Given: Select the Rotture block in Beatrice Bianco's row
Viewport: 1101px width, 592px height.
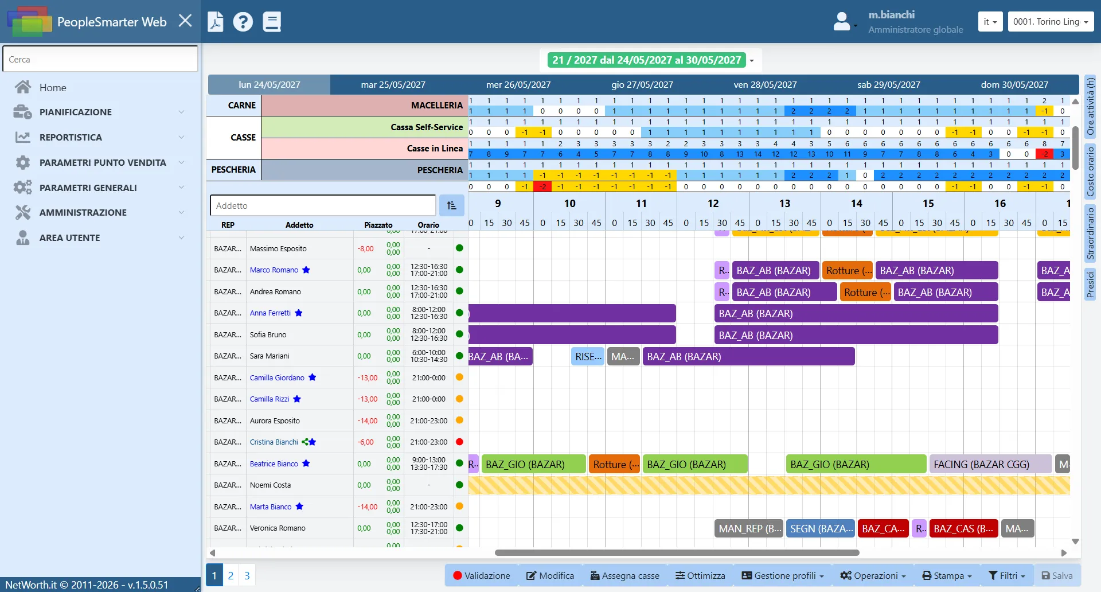Looking at the screenshot, I should 614,464.
